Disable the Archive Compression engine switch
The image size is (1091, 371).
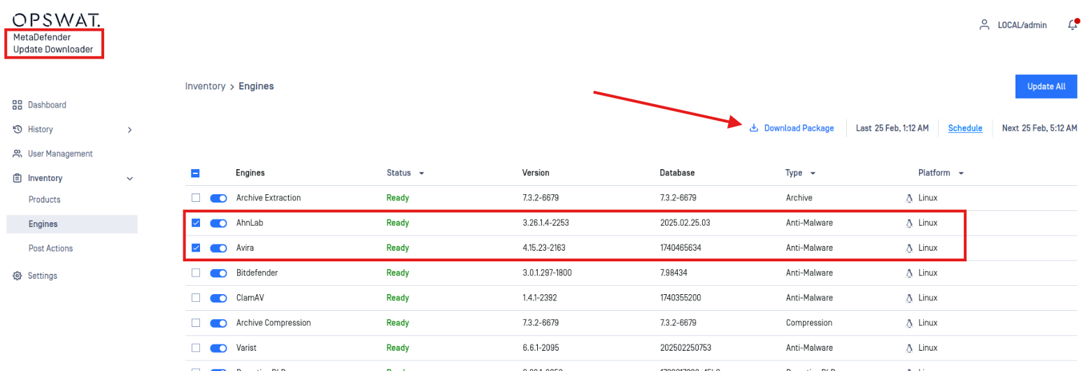pyautogui.click(x=219, y=323)
